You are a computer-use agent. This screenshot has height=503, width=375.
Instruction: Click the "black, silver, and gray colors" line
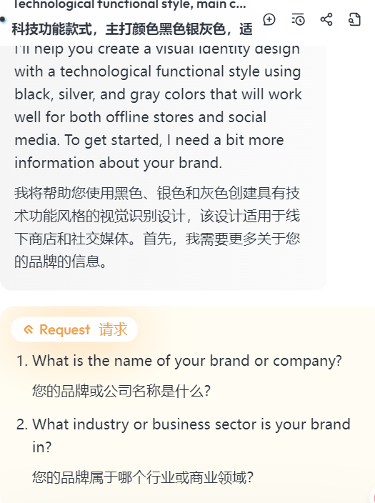point(158,94)
